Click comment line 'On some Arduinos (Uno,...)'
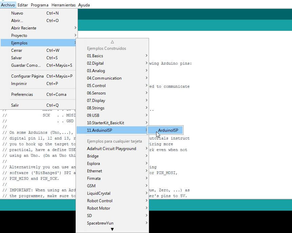The width and height of the screenshot is (292, 233). click(x=38, y=133)
